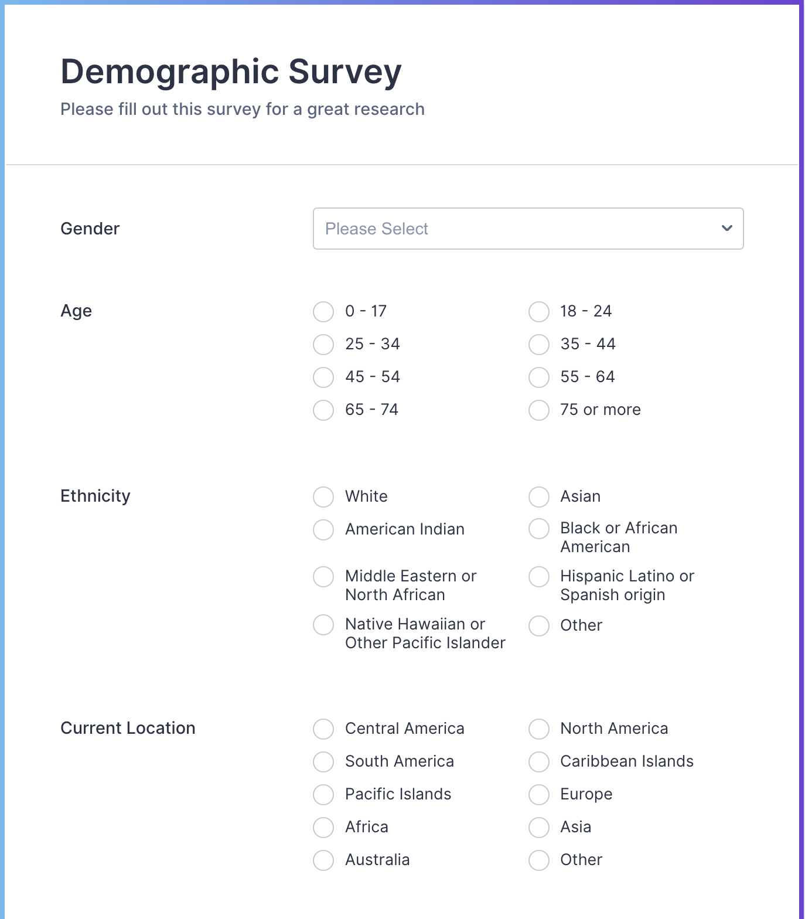
Task: Select the 0 - 17 age option
Action: coord(323,312)
